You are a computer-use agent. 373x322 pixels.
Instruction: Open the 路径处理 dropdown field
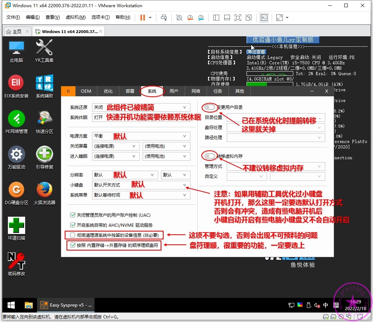[276, 138]
